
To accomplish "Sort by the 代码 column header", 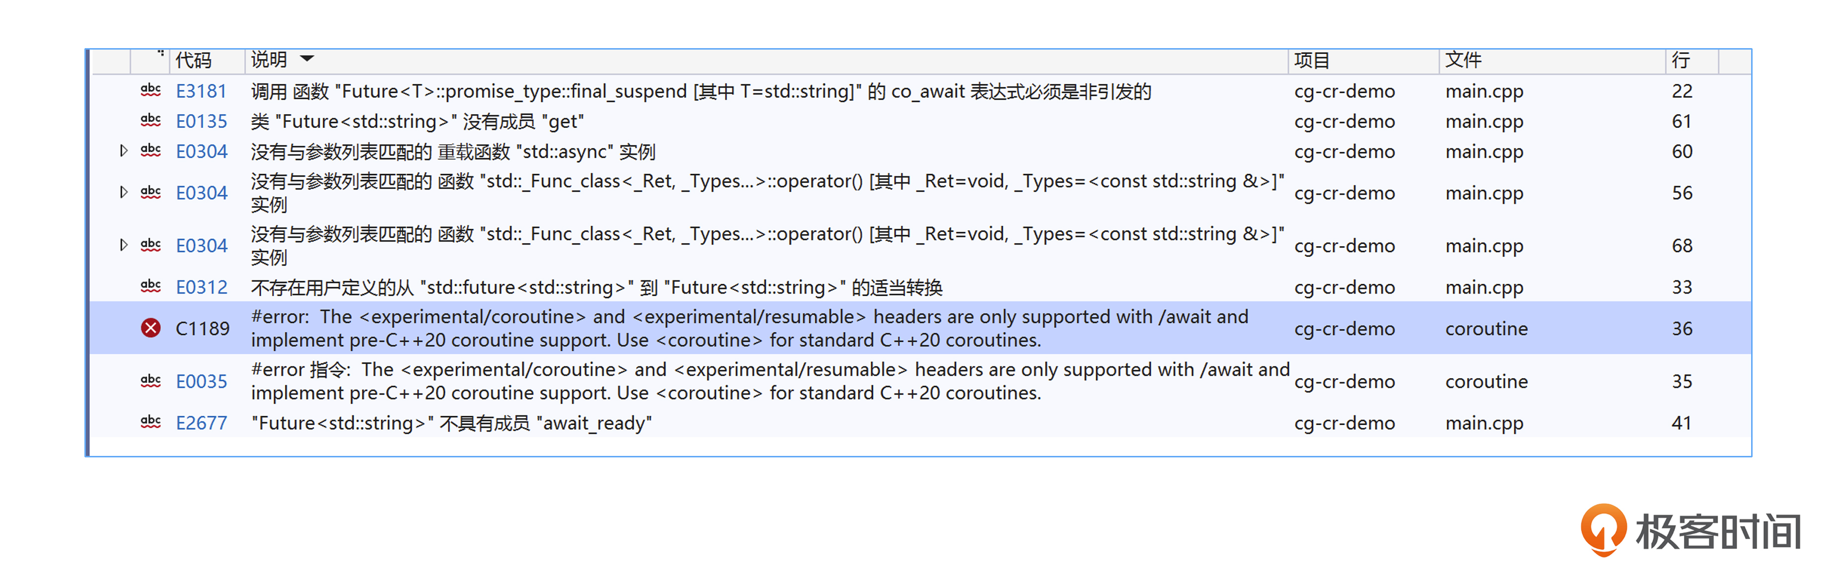I will (193, 60).
